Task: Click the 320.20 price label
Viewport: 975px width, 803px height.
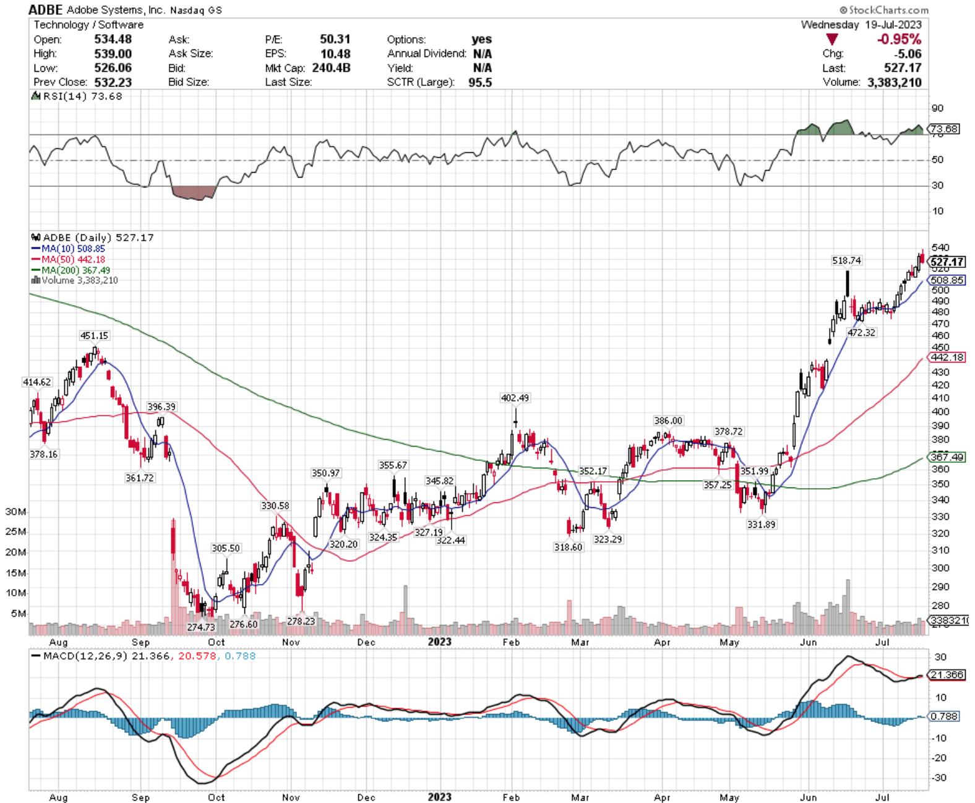Action: [x=343, y=544]
